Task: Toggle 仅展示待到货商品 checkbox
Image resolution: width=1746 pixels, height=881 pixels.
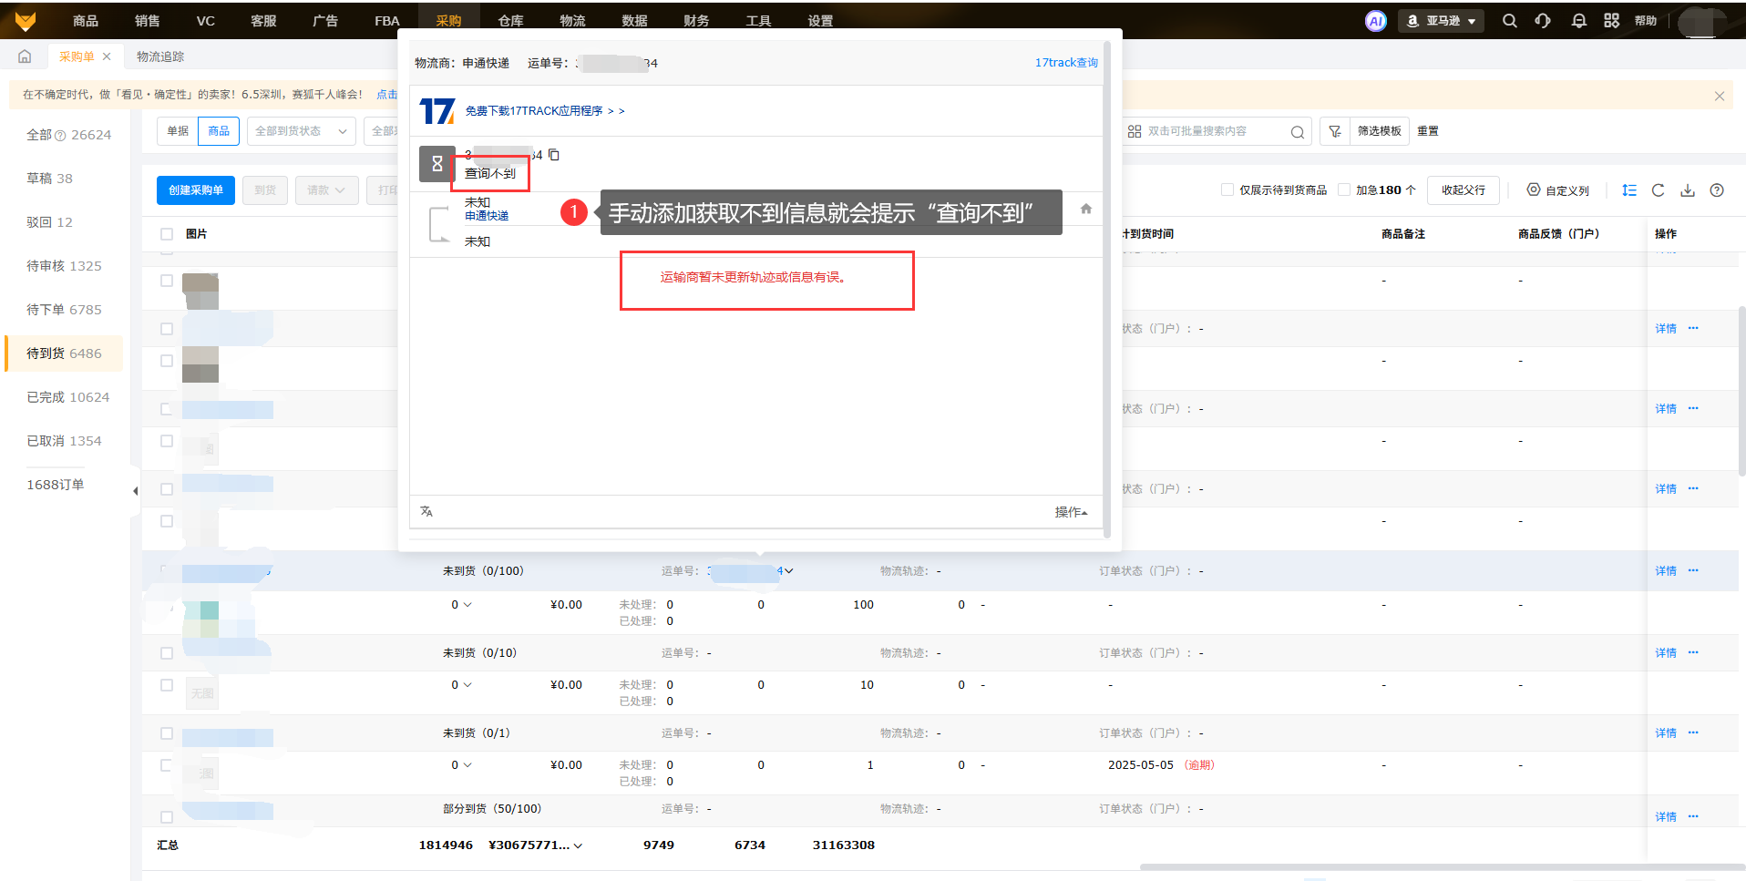Action: click(x=1227, y=190)
